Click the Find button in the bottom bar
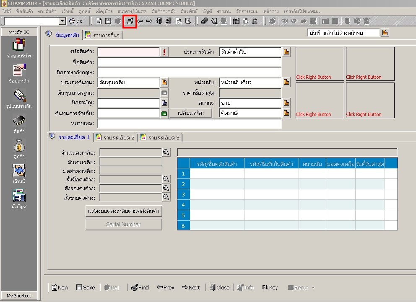 pyautogui.click(x=140, y=288)
